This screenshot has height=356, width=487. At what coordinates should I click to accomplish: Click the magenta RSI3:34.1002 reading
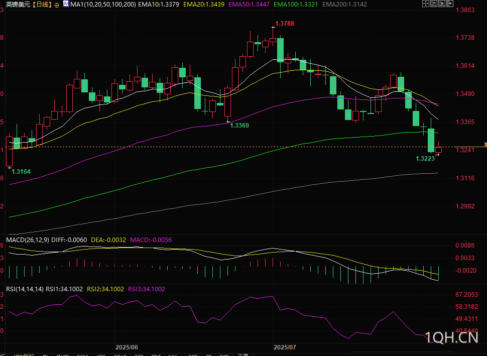point(147,289)
